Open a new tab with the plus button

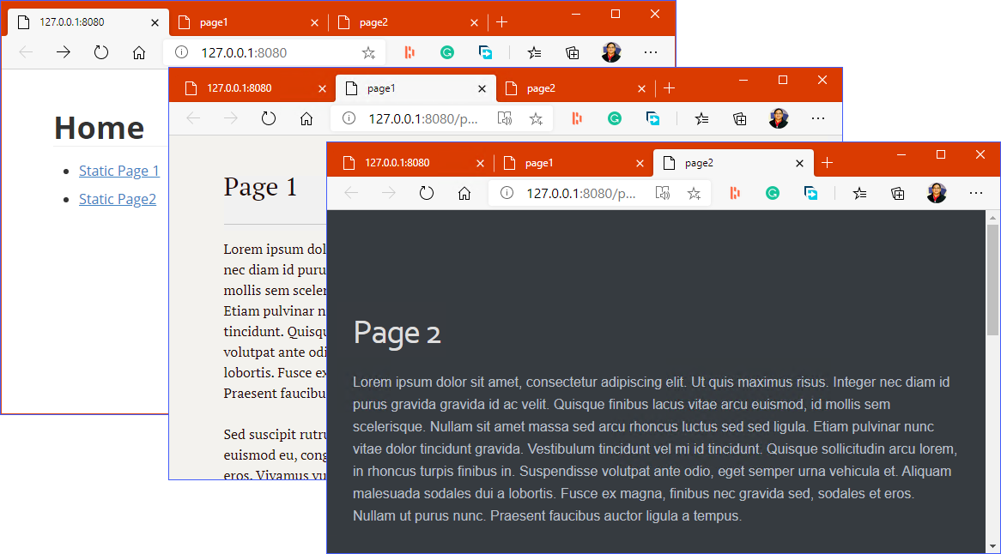pos(827,162)
